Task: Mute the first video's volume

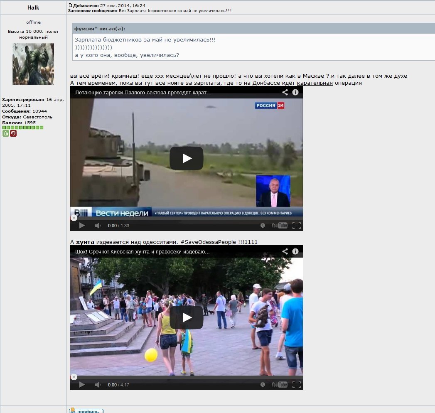Action: tap(98, 226)
